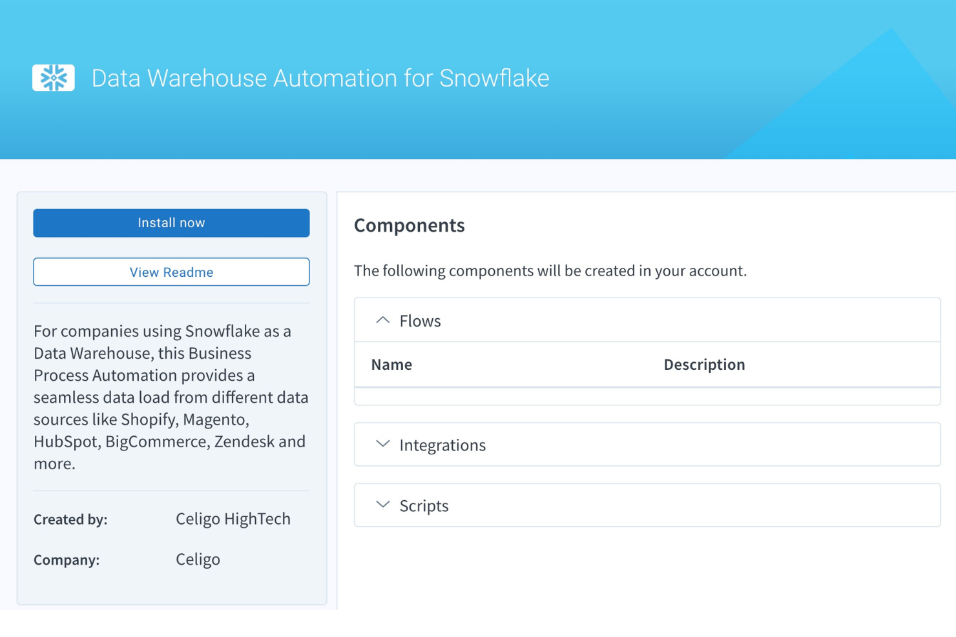Image resolution: width=956 pixels, height=637 pixels.
Task: Collapse Flows using the up chevron
Action: [x=382, y=320]
